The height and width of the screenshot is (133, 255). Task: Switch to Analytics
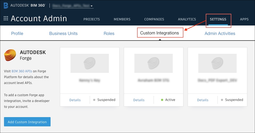click(187, 19)
